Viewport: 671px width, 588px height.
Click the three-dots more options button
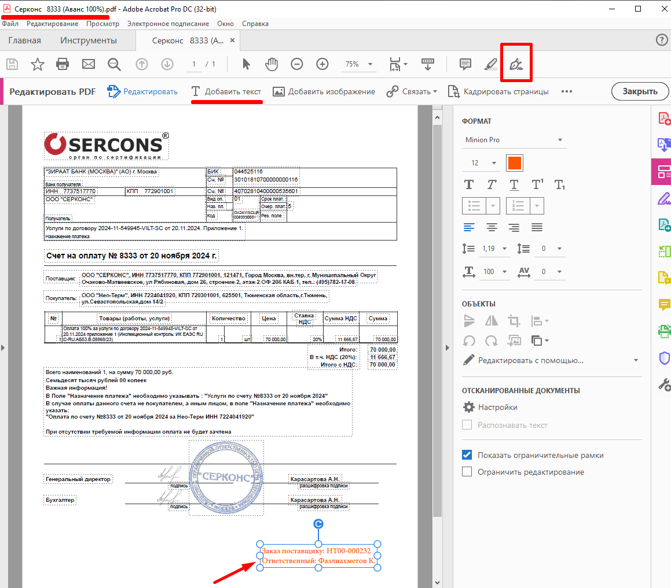pos(567,91)
